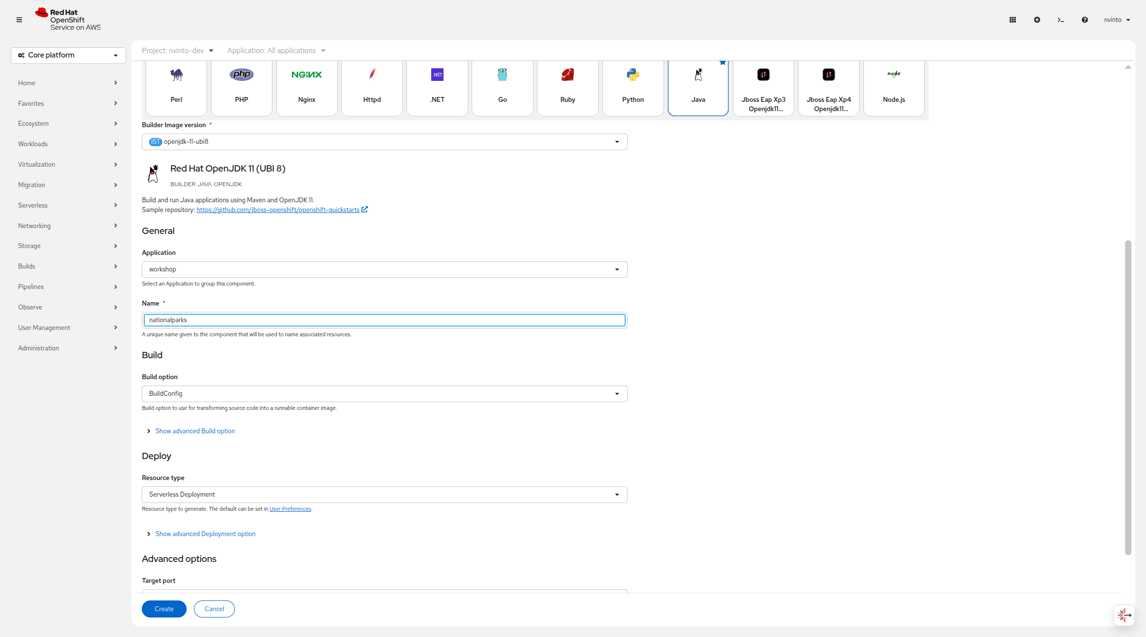Expand the Builds navigation section
Viewport: 1146px width, 637px height.
click(x=68, y=267)
